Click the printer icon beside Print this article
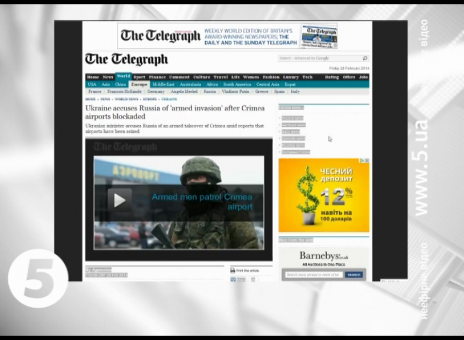This screenshot has width=464, height=340. 233,270
